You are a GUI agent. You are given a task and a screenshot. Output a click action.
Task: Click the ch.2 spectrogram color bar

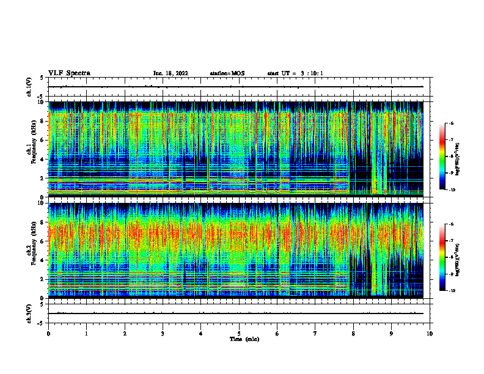[x=442, y=257]
